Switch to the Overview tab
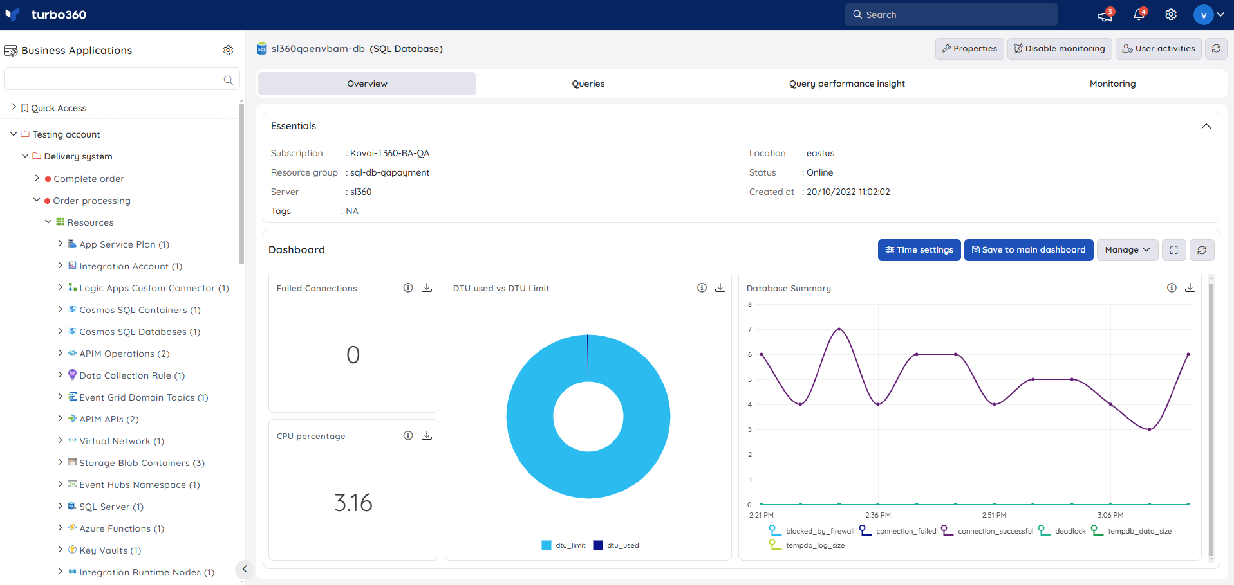This screenshot has height=585, width=1234. (367, 84)
